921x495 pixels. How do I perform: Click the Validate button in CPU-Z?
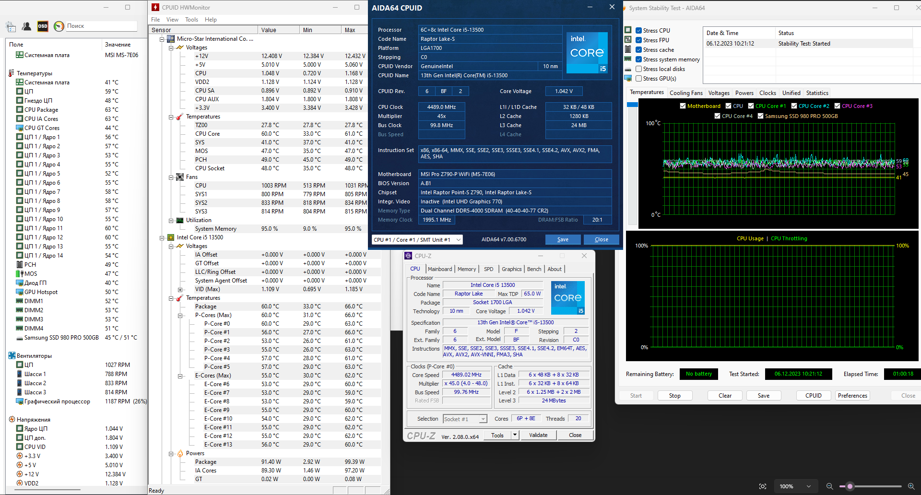[x=538, y=435]
